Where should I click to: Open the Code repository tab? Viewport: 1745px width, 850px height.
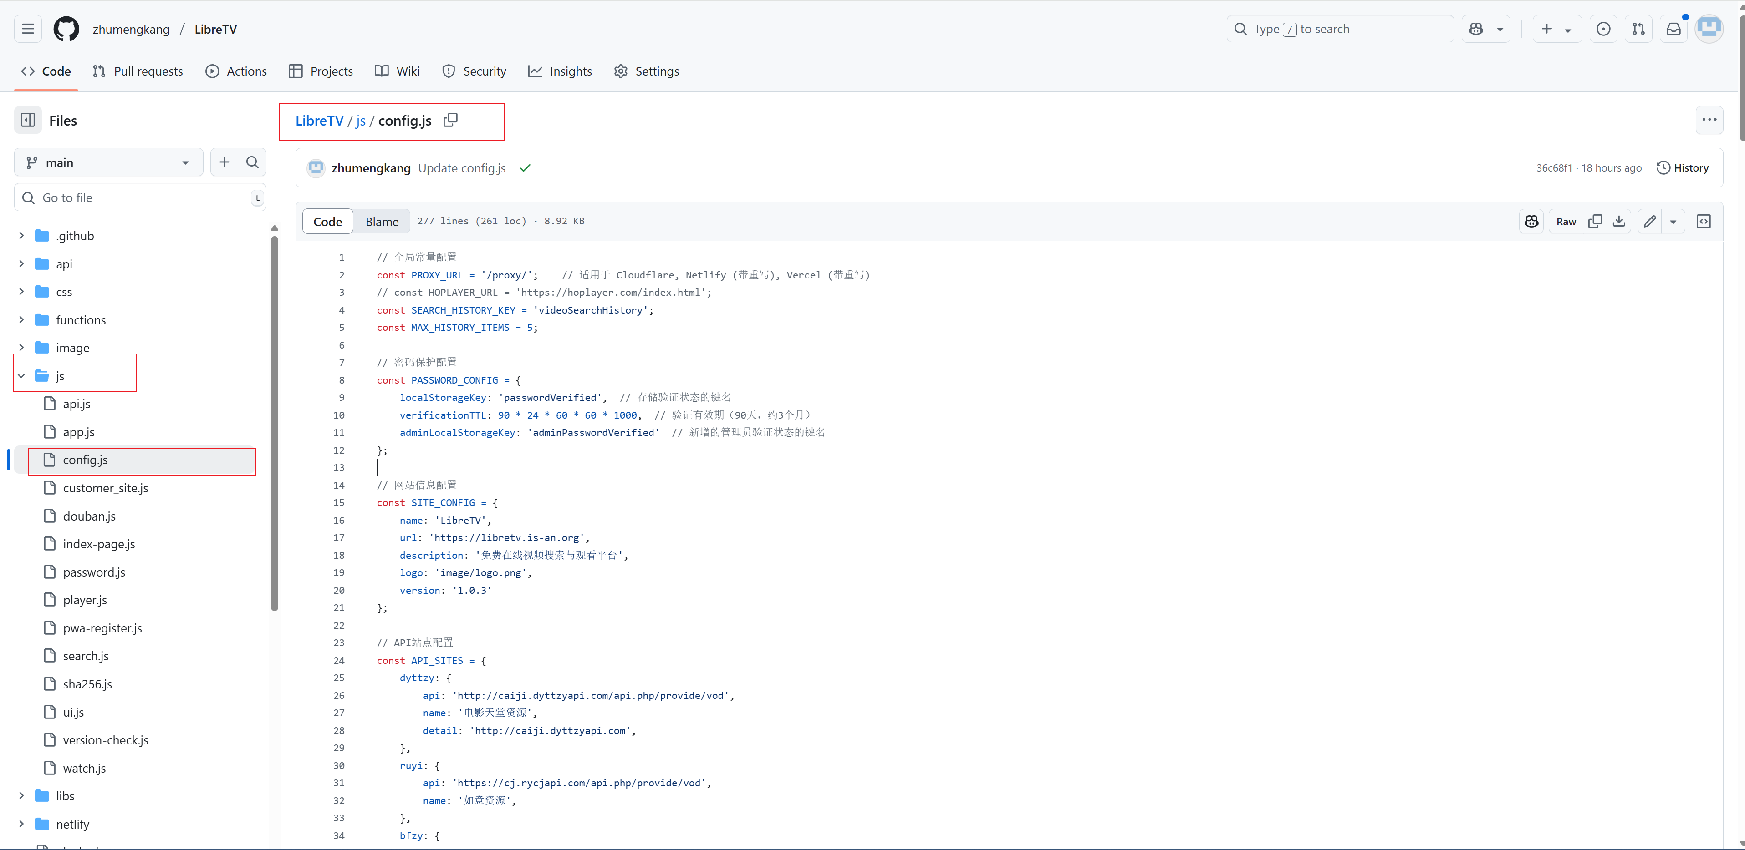(x=46, y=71)
